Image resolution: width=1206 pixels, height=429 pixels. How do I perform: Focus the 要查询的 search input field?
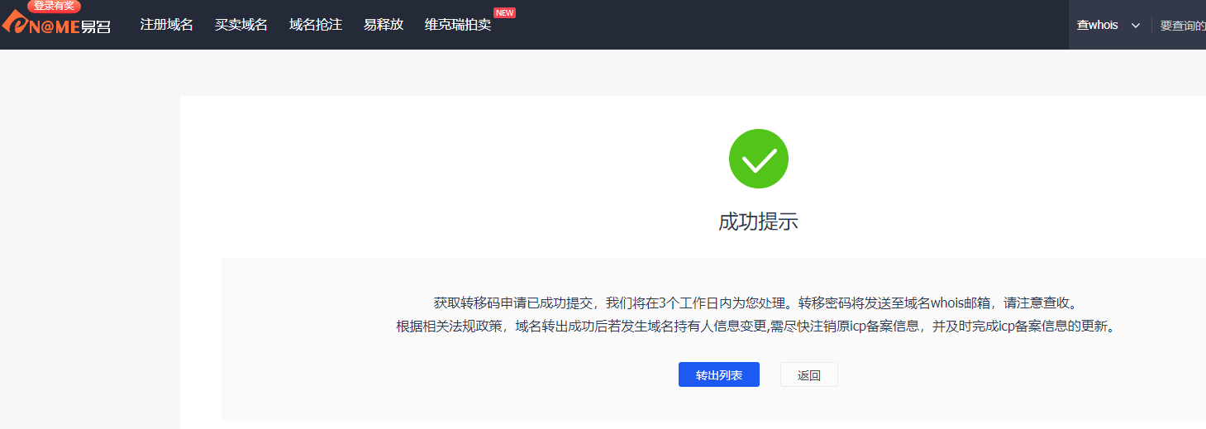click(1182, 26)
